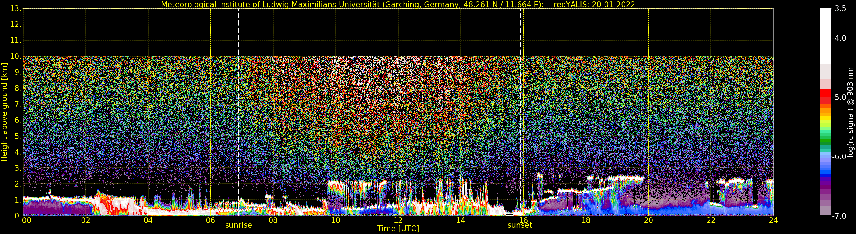Click the 06 time axis tick label
The image size is (856, 234).
click(x=211, y=220)
